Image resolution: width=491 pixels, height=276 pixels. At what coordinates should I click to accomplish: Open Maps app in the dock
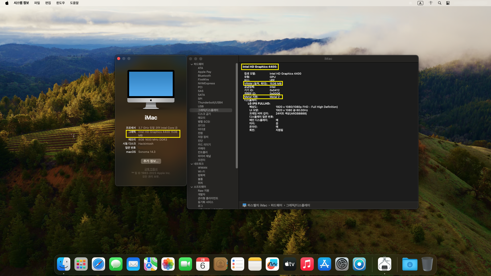pyautogui.click(x=151, y=264)
